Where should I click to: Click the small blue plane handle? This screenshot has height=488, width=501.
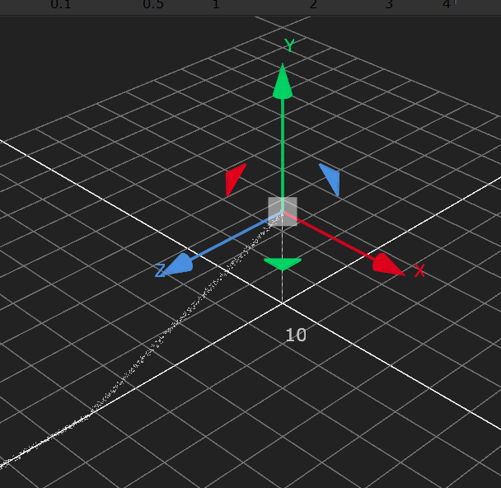[x=330, y=179]
